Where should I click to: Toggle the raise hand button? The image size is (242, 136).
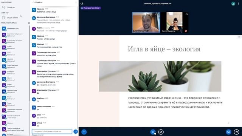pos(236,132)
